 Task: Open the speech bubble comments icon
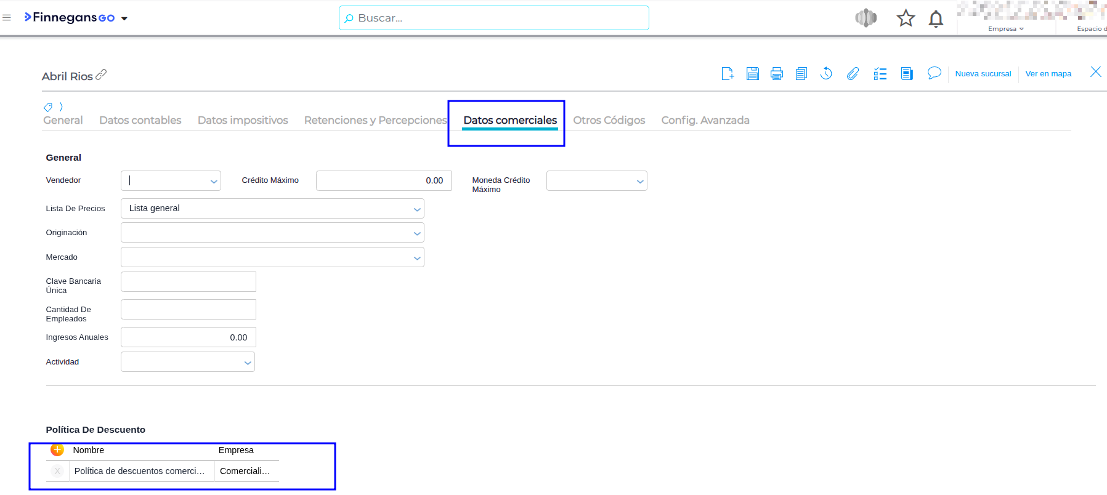[x=934, y=73]
